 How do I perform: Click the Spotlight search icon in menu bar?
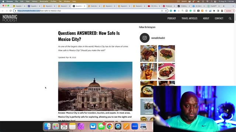pyautogui.click(x=212, y=1)
